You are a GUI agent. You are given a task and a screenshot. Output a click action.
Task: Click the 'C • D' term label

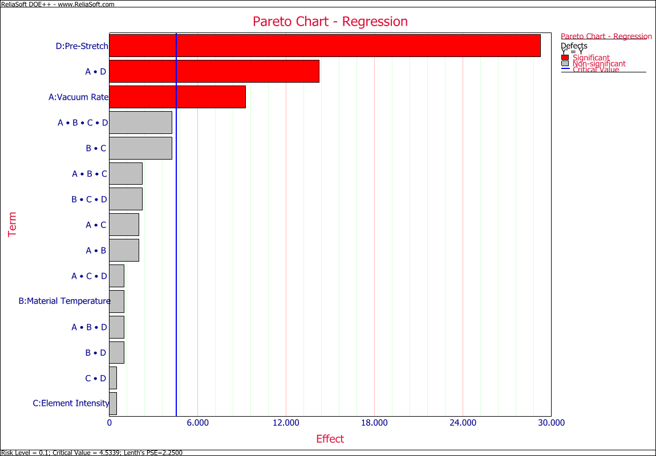96,378
